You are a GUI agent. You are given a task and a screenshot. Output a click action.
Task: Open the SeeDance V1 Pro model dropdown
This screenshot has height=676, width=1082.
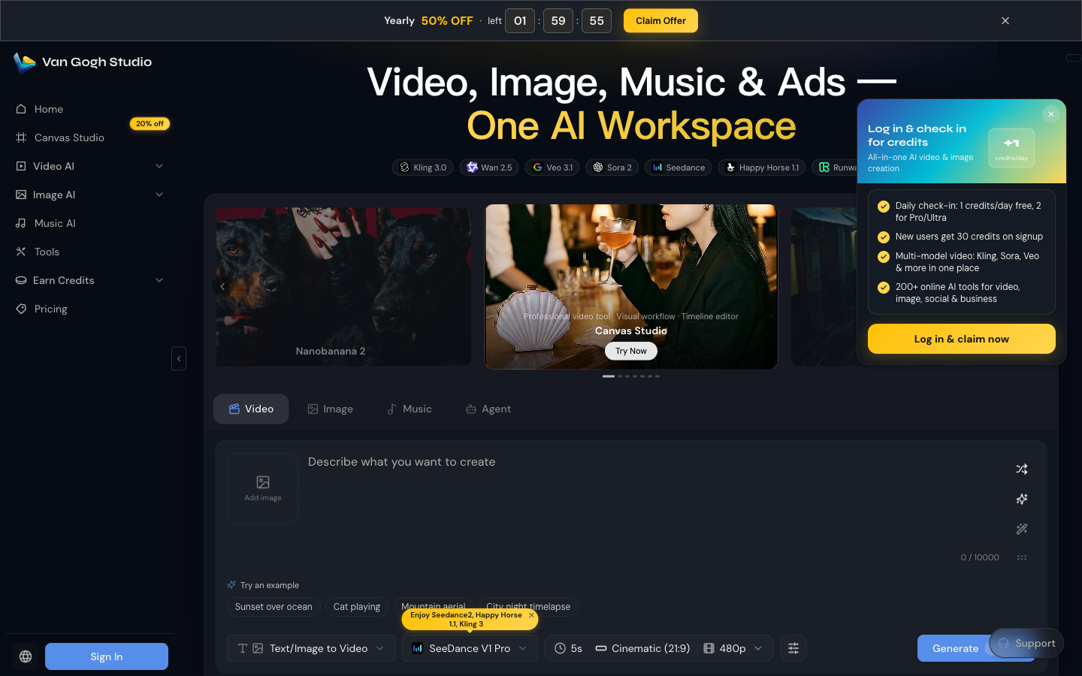point(470,648)
